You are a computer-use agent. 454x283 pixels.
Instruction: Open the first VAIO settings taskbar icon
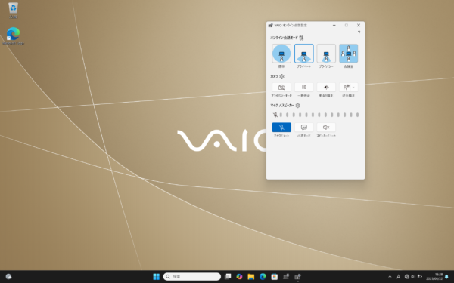tap(286, 277)
